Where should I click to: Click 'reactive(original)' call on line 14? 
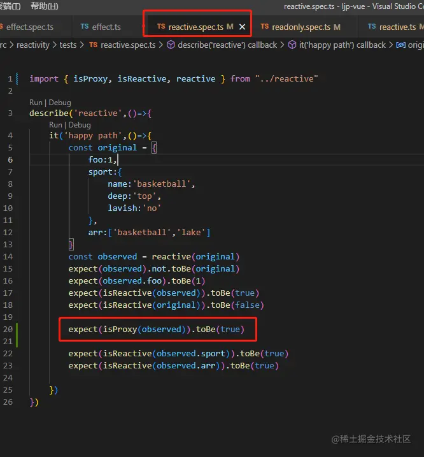(x=195, y=256)
